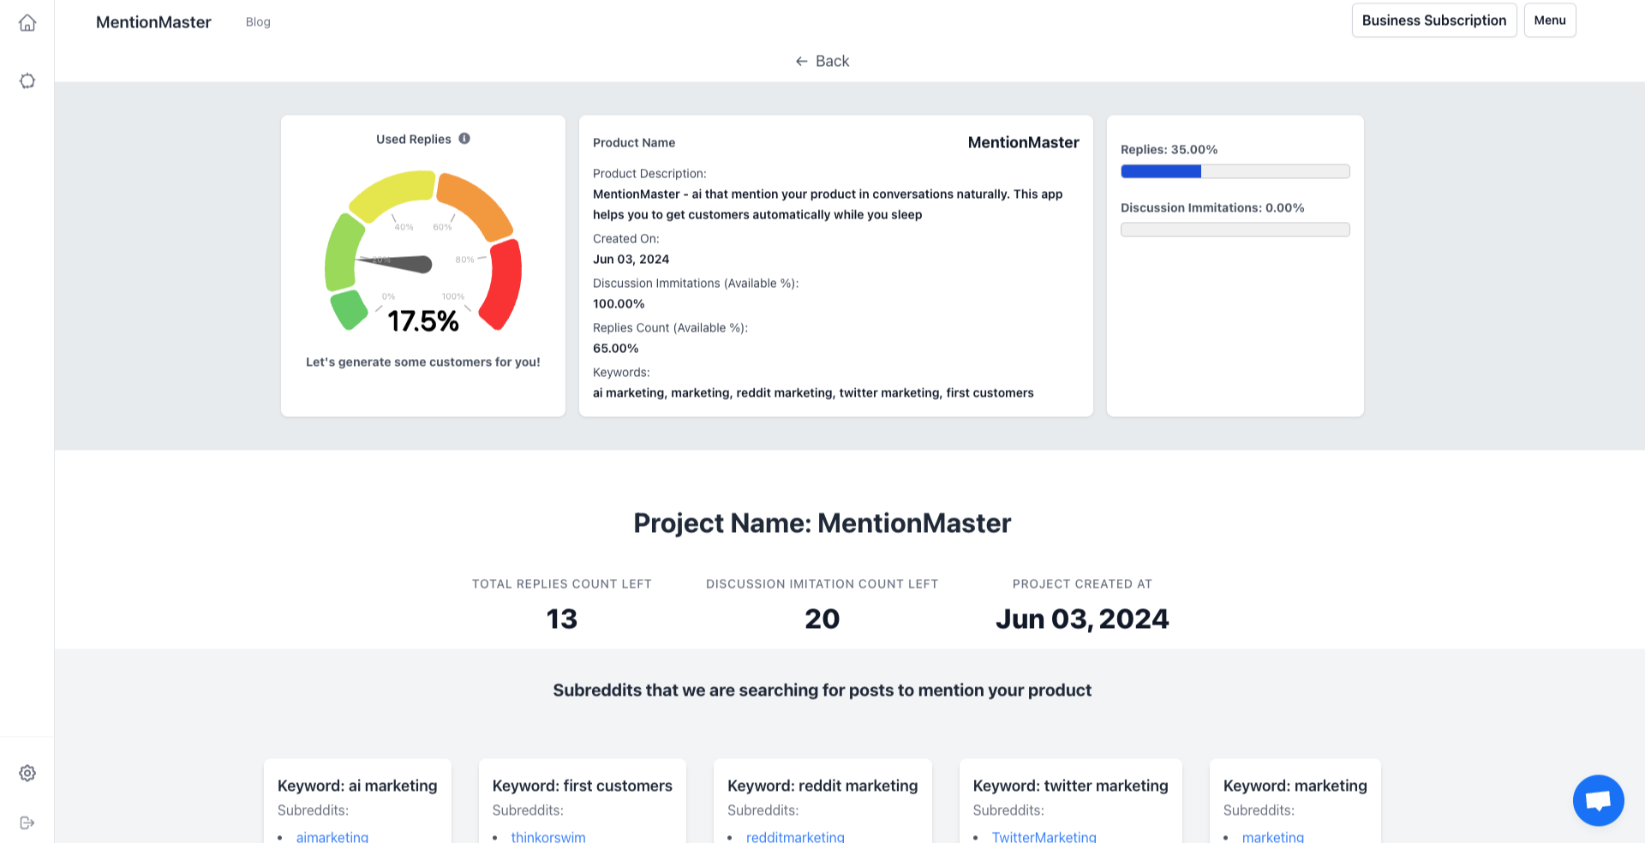Click the total replies count value 13

pyautogui.click(x=562, y=619)
